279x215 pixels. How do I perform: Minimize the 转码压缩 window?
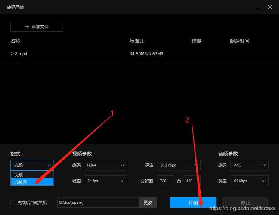[x=258, y=7]
